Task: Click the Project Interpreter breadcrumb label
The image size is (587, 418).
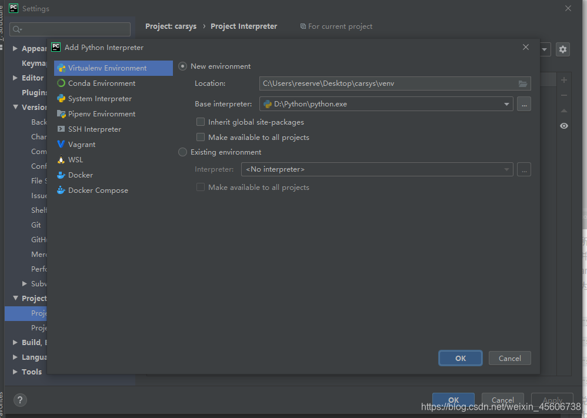Action: pyautogui.click(x=244, y=26)
